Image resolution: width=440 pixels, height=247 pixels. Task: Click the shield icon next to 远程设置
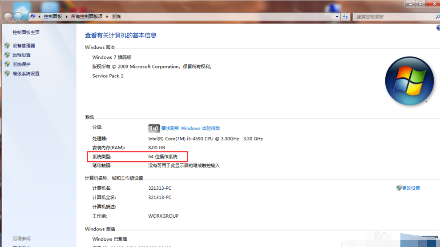tap(7, 55)
